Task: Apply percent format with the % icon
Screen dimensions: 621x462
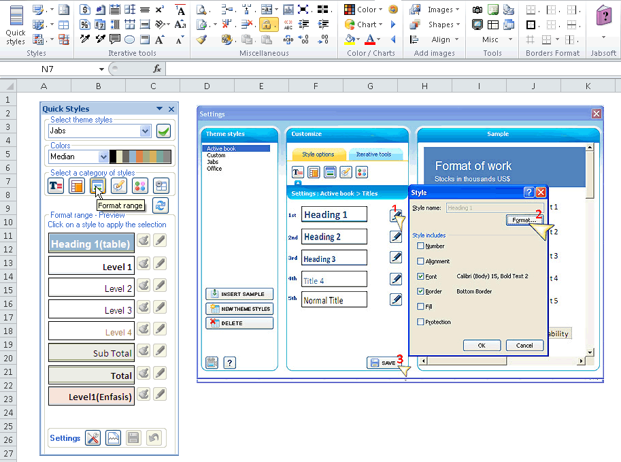Action: coord(85,24)
